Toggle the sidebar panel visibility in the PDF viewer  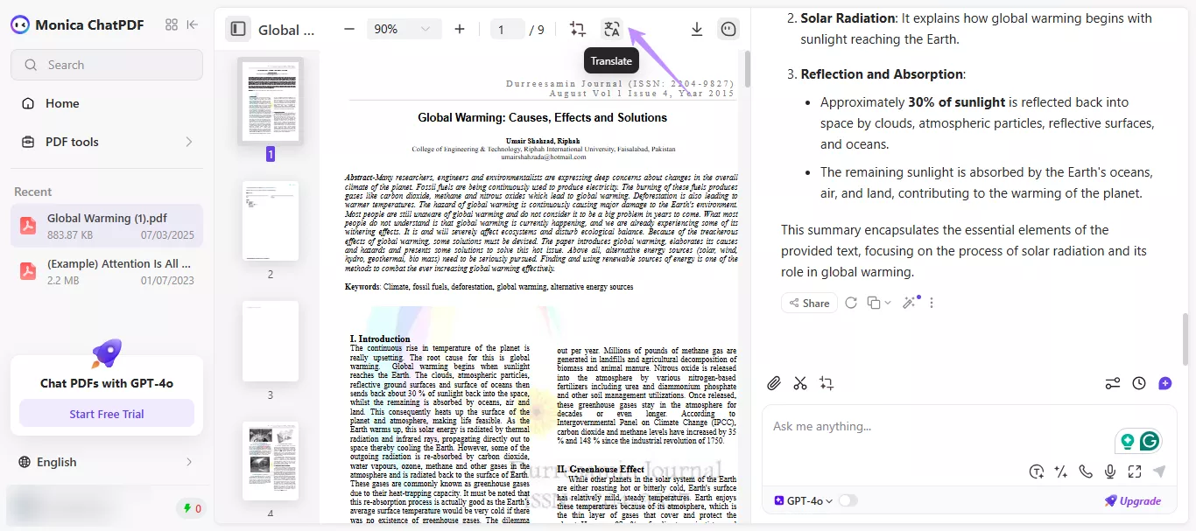(237, 28)
